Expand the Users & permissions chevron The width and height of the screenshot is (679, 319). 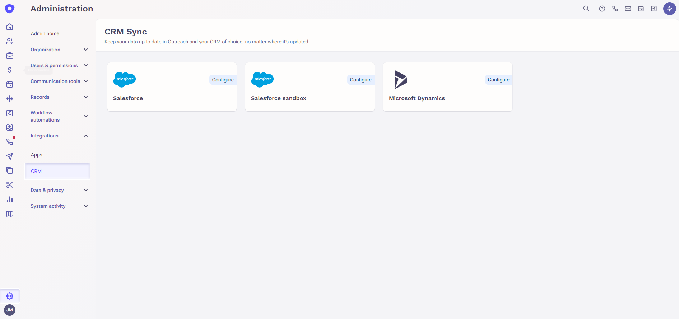tap(86, 65)
